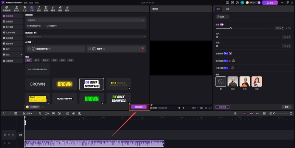Click the 封面 cover button on track

coord(20,135)
